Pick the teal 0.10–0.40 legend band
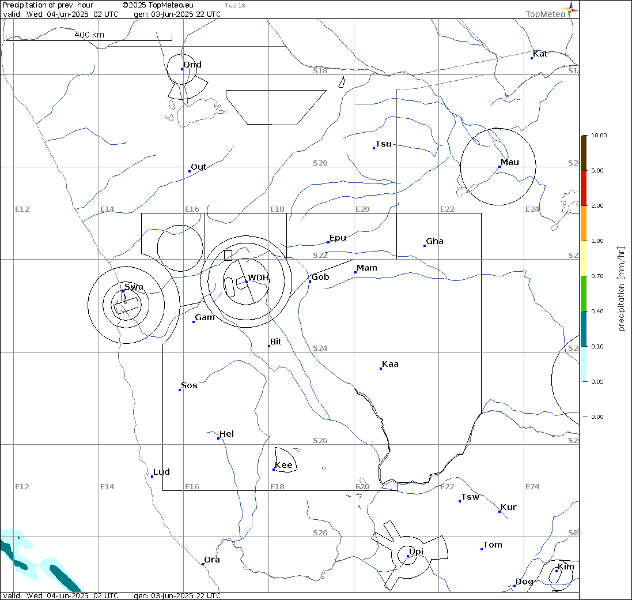This screenshot has height=600, width=632. coord(584,328)
